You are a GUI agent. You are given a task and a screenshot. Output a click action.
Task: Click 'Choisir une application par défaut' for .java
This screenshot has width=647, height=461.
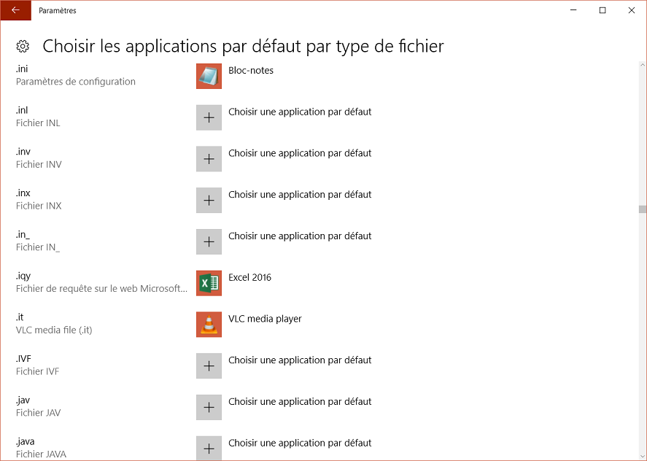(x=300, y=443)
